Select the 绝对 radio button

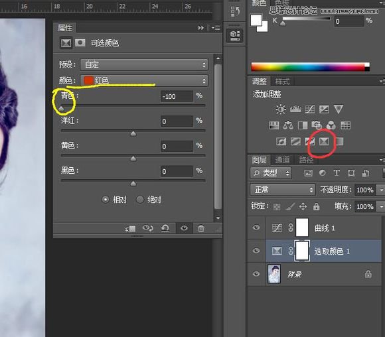point(140,200)
